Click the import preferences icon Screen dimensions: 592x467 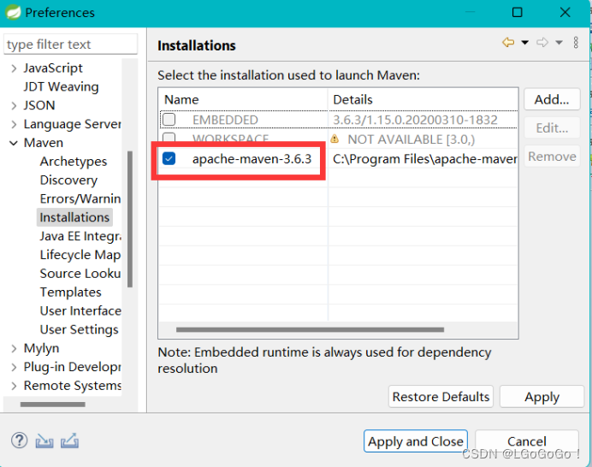pos(44,440)
